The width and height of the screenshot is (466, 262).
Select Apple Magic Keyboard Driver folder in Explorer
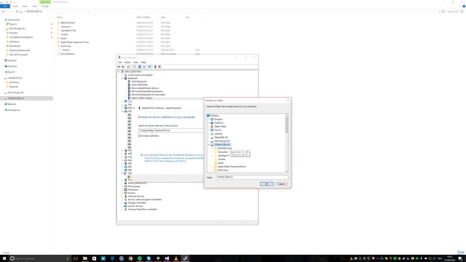pos(75,42)
